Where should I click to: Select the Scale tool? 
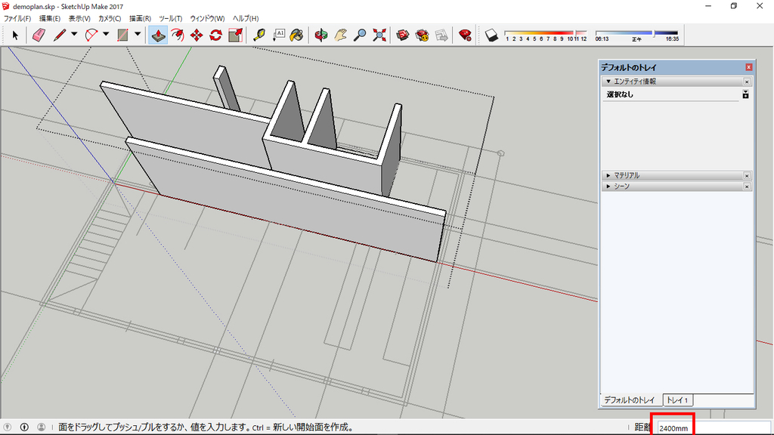236,35
